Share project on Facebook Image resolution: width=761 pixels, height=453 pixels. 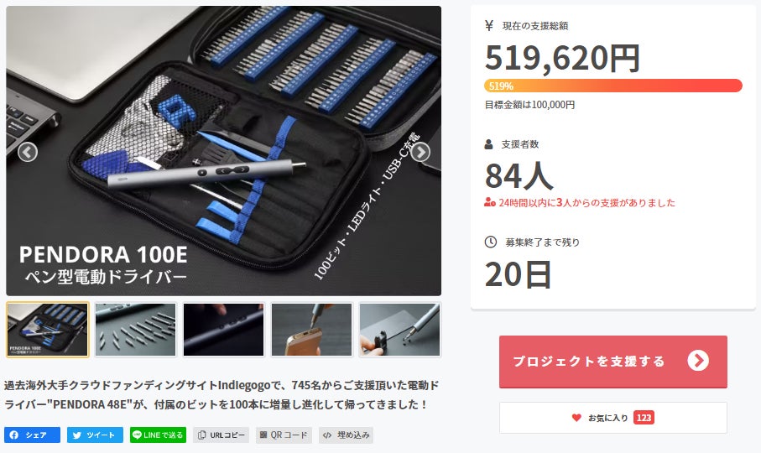tap(32, 435)
